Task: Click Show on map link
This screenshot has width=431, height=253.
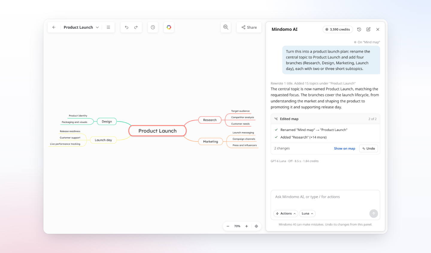Action: click(x=345, y=148)
